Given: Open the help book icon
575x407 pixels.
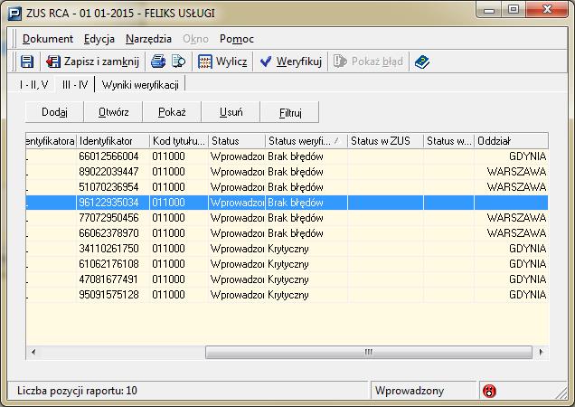Looking at the screenshot, I should pos(422,62).
